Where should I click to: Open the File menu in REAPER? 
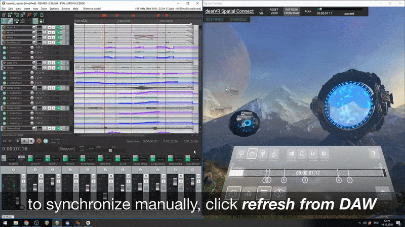click(x=4, y=9)
